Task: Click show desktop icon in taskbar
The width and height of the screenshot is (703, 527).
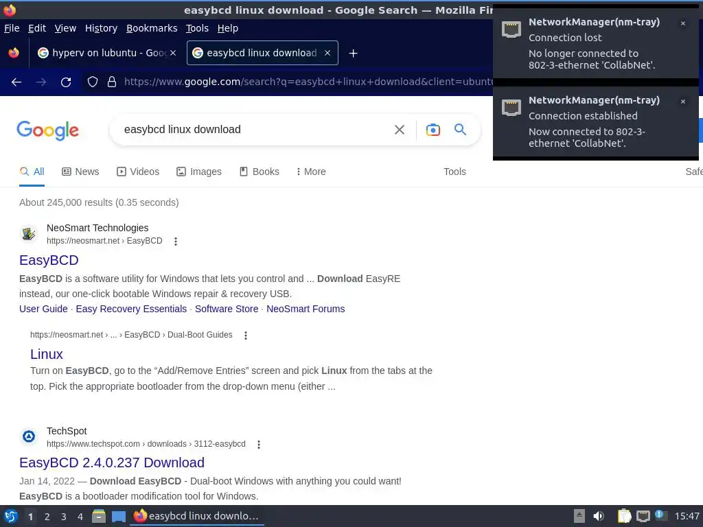Action: [118, 517]
